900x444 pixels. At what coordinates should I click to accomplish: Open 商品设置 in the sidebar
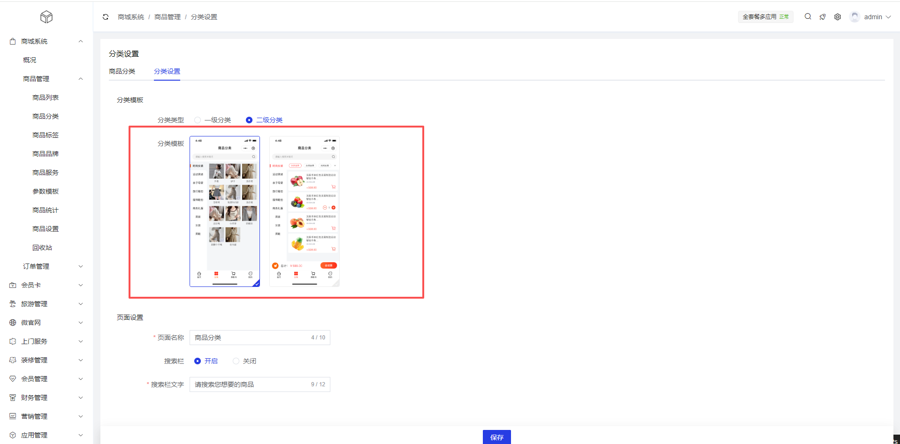46,229
